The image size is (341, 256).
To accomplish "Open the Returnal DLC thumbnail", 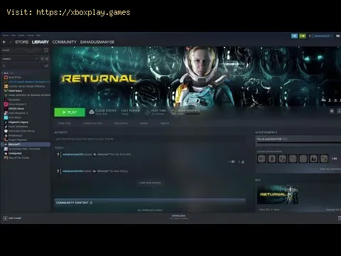I will tap(278, 194).
